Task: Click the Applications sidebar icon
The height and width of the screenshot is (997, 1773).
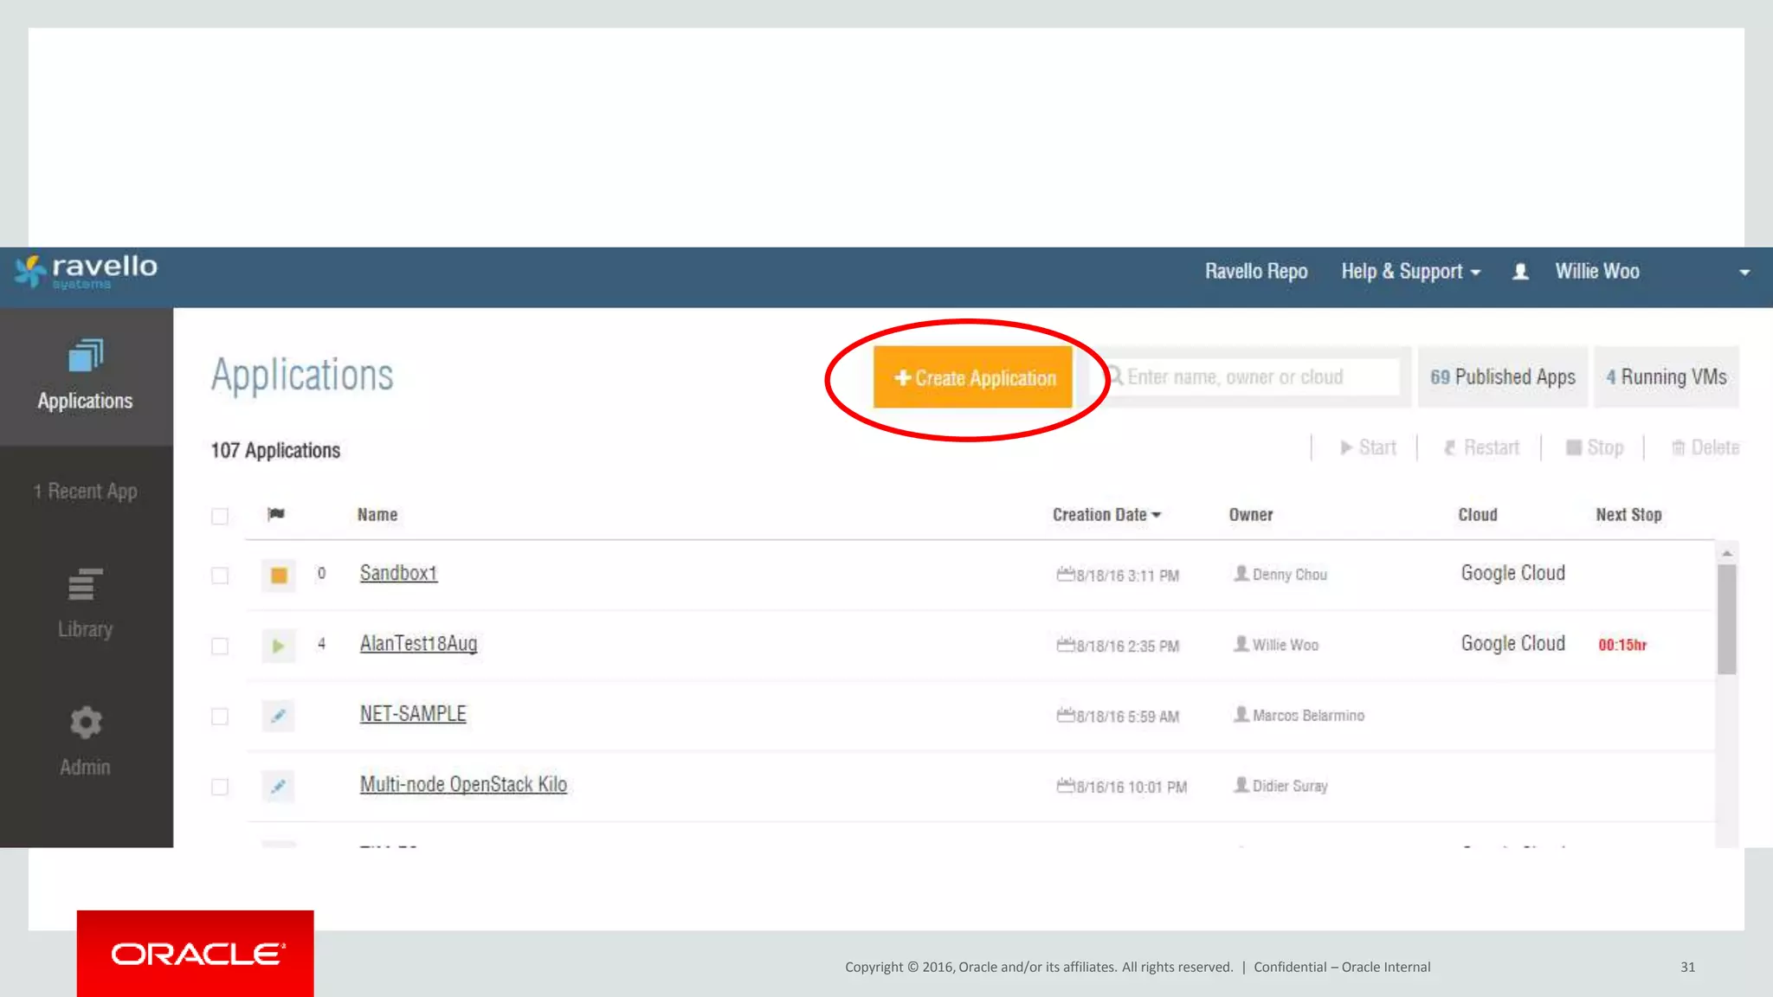Action: [x=85, y=356]
